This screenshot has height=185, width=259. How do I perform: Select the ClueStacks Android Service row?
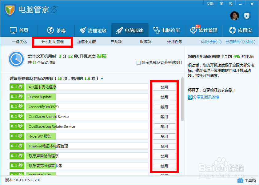tap(87, 117)
